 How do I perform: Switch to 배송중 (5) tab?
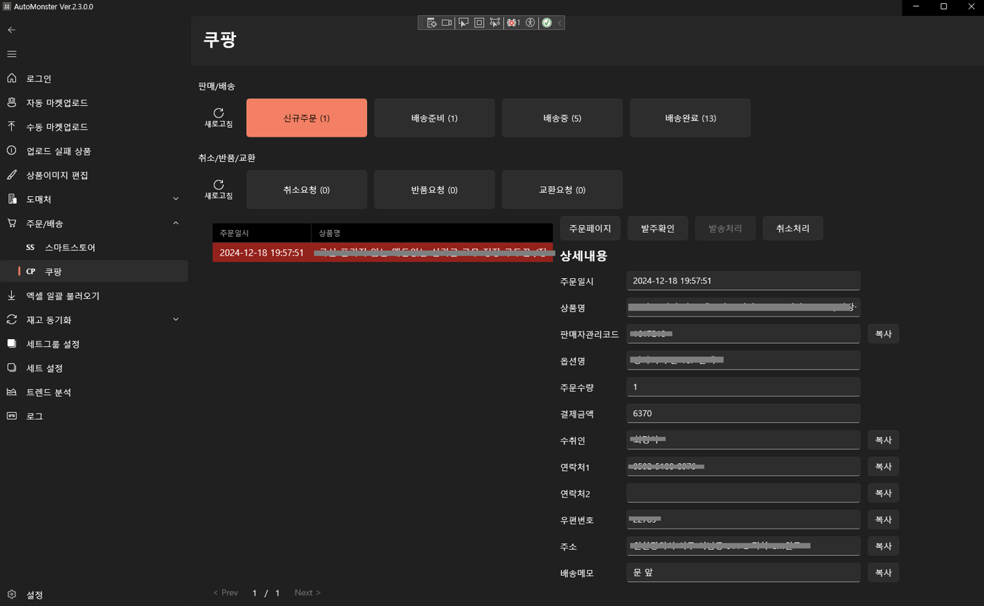click(562, 118)
